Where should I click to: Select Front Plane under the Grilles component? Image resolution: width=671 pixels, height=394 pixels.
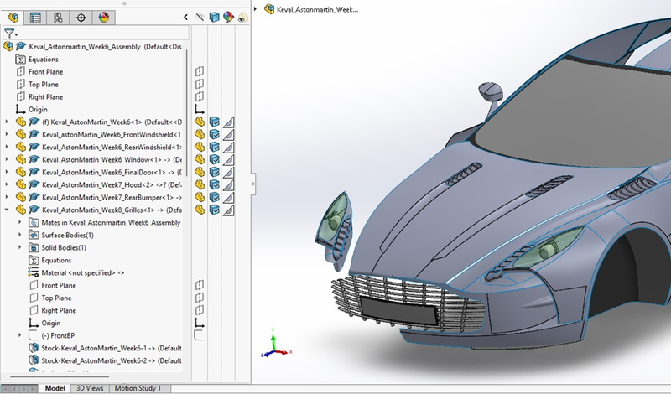pyautogui.click(x=59, y=285)
